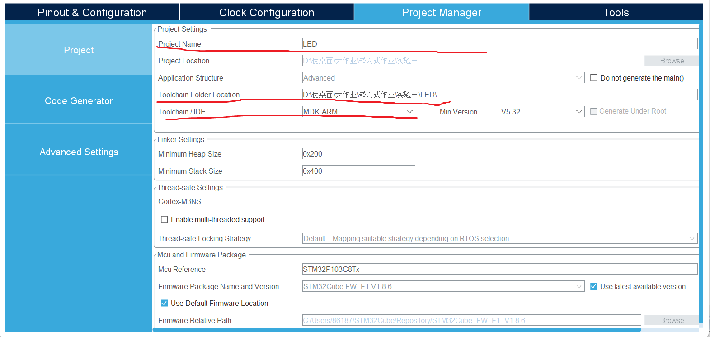Screen dimensions: 710x337
Task: Click the Toolchain Folder Location label
Action: coord(199,95)
